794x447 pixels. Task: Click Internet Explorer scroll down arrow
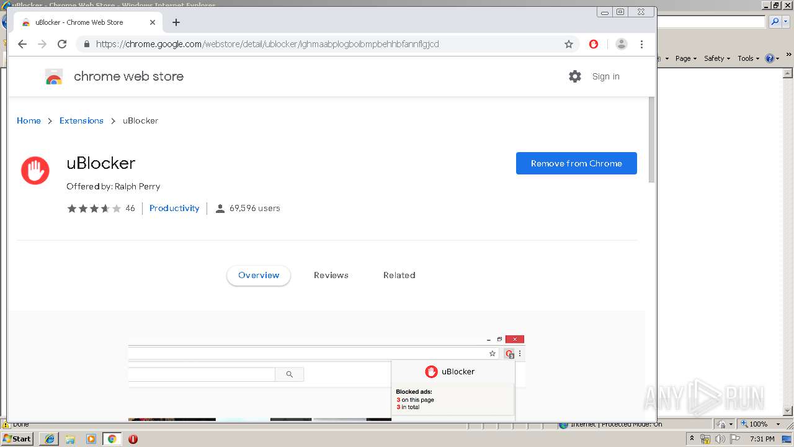click(x=788, y=410)
